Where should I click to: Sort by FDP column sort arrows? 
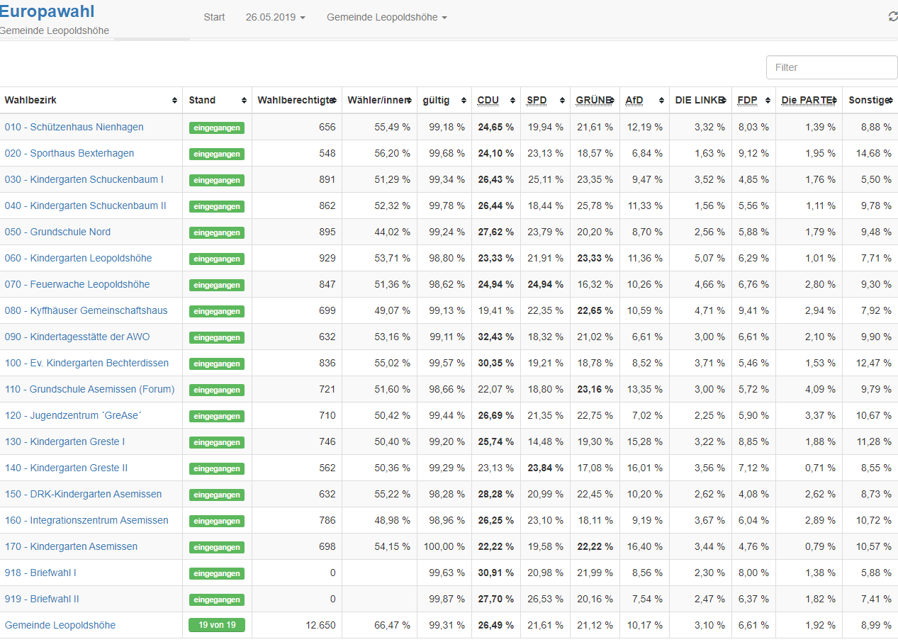coord(768,101)
